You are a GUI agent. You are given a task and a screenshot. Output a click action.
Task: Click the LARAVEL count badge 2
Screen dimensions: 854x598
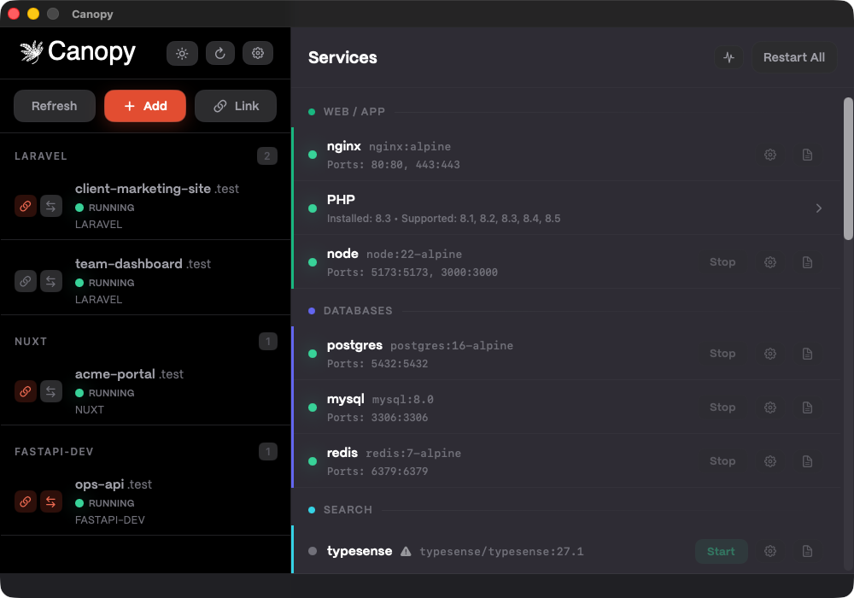pos(266,156)
